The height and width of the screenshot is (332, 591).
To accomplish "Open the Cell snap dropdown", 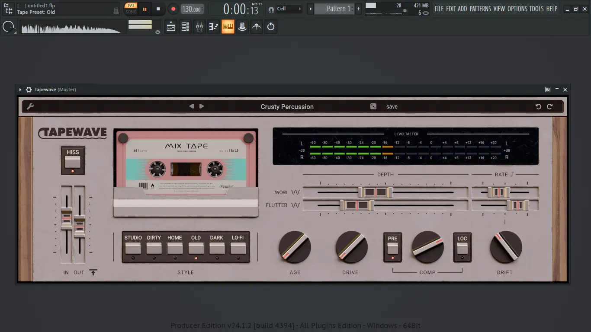I will tap(289, 9).
